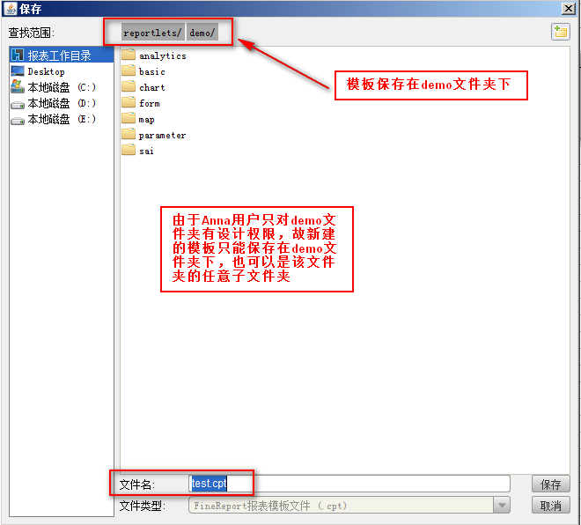The image size is (581, 525).
Task: Click the FineReport报表模板文件 (.cpt) combo box
Action: click(349, 506)
